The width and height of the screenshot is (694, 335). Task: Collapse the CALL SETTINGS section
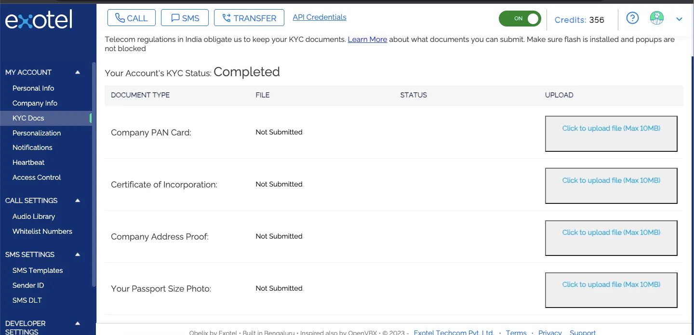pyautogui.click(x=78, y=201)
